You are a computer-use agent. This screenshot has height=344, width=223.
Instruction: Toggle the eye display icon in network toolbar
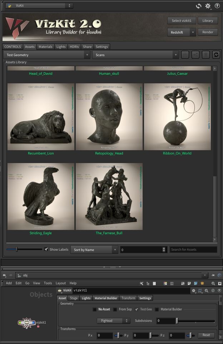219,284
